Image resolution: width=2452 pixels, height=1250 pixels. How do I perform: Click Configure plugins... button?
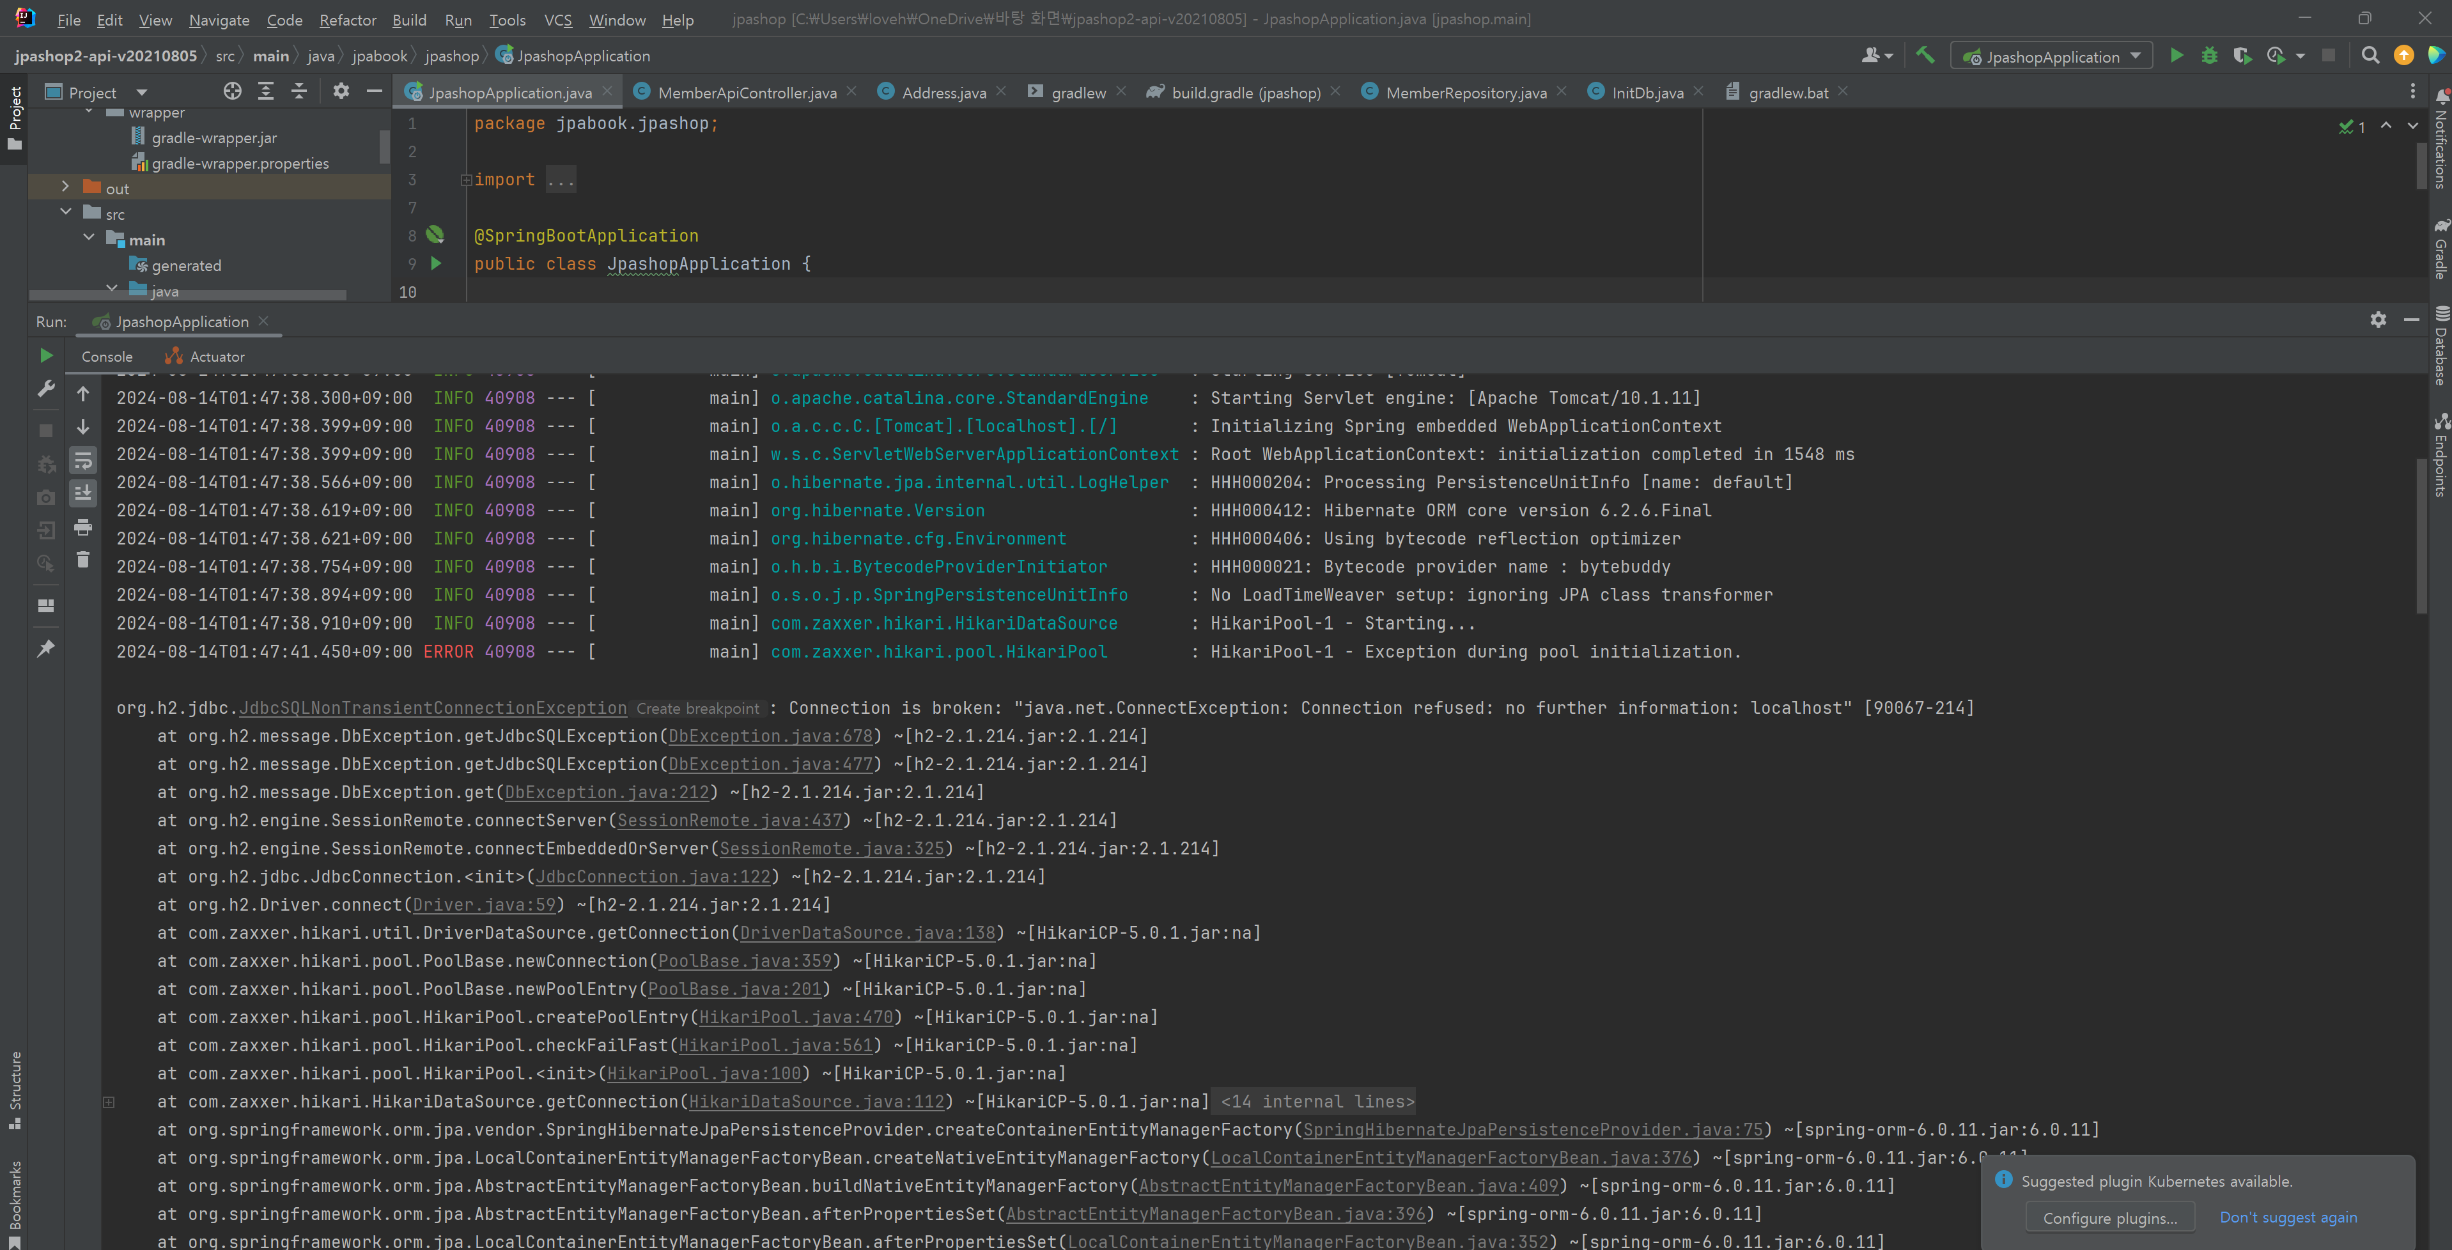(x=2109, y=1217)
